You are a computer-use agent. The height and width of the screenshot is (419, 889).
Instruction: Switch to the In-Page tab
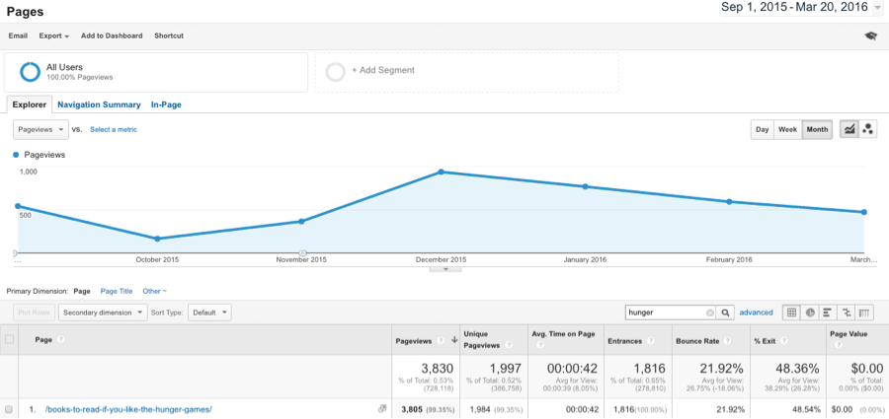[x=166, y=105]
